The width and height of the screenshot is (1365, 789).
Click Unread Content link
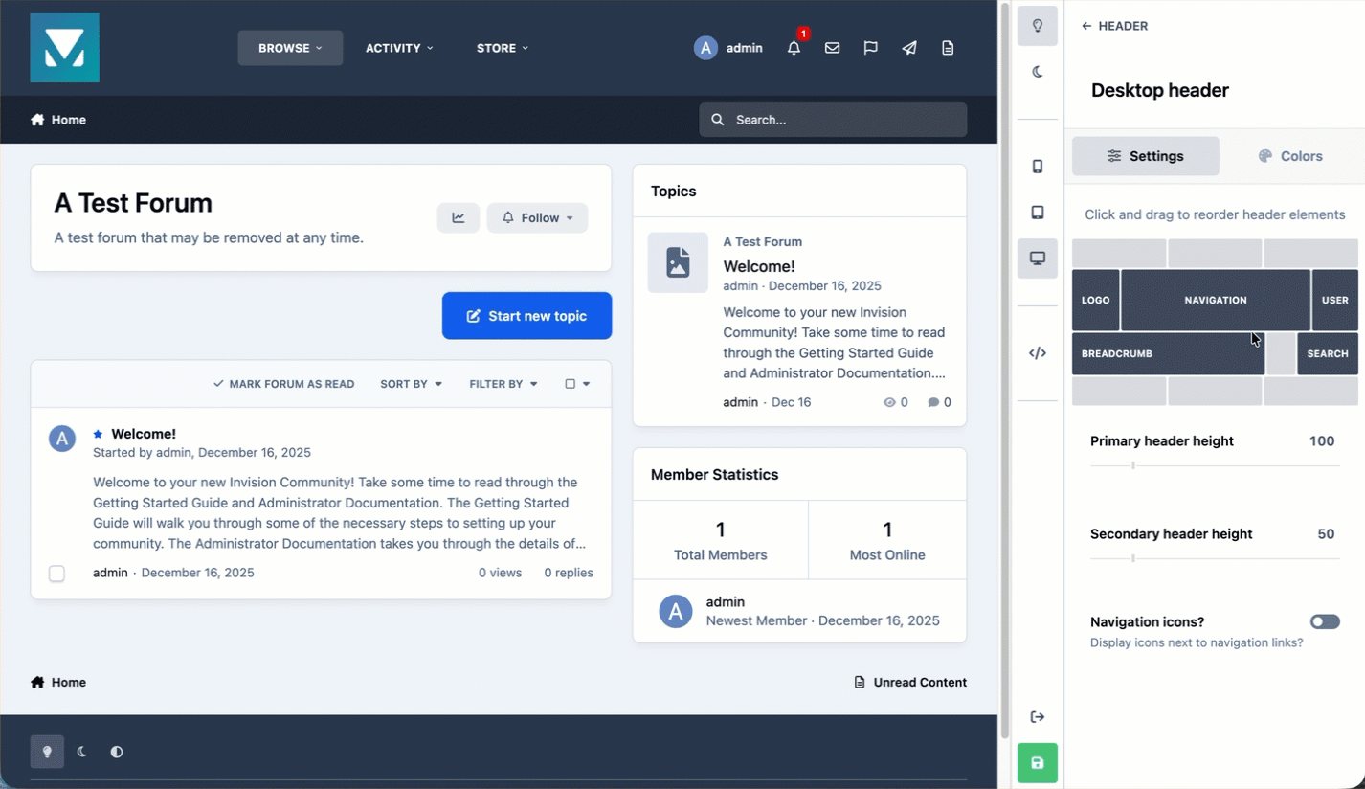(910, 683)
